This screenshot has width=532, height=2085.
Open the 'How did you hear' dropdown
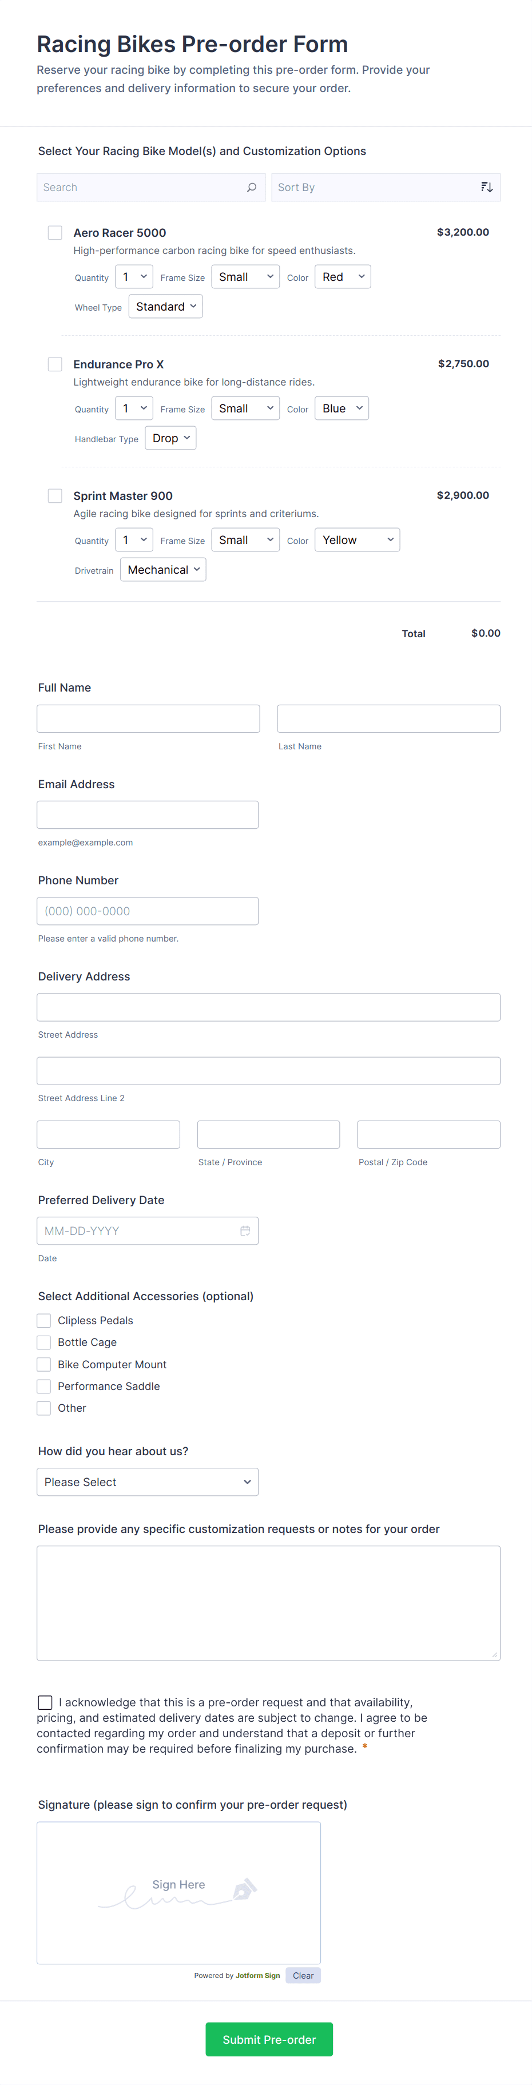148,1482
